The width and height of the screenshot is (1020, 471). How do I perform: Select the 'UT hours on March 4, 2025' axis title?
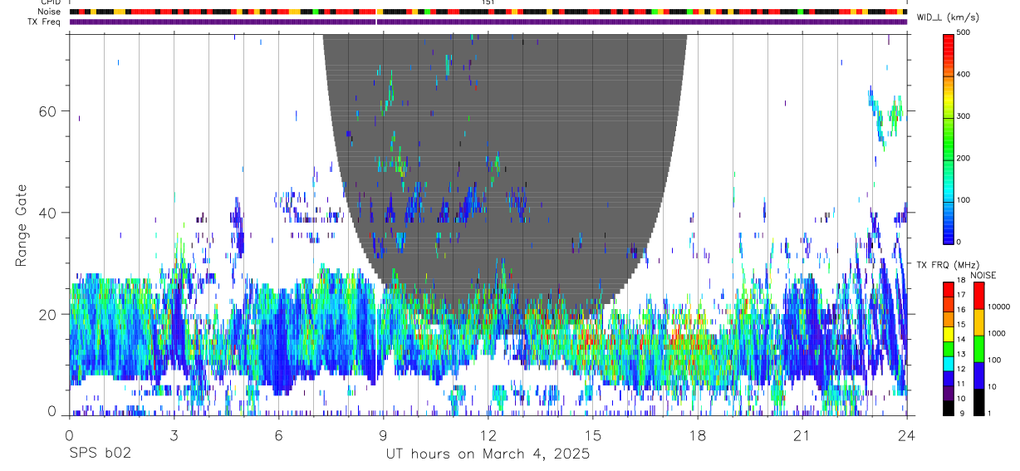488,454
